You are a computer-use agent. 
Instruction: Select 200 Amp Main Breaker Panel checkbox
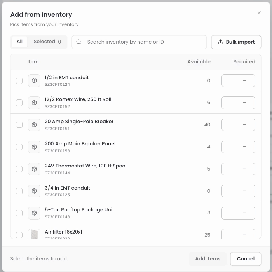[19, 147]
